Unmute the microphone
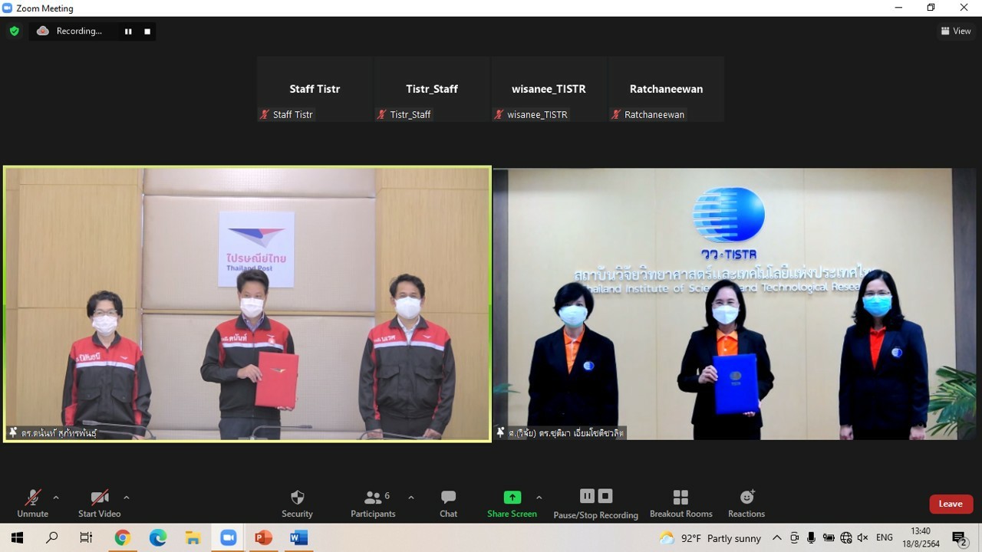Image resolution: width=982 pixels, height=552 pixels. (x=33, y=503)
